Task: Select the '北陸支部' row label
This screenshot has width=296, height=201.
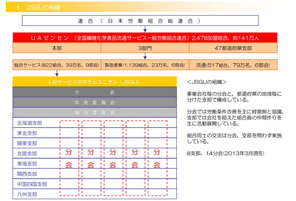Action: coord(27,154)
